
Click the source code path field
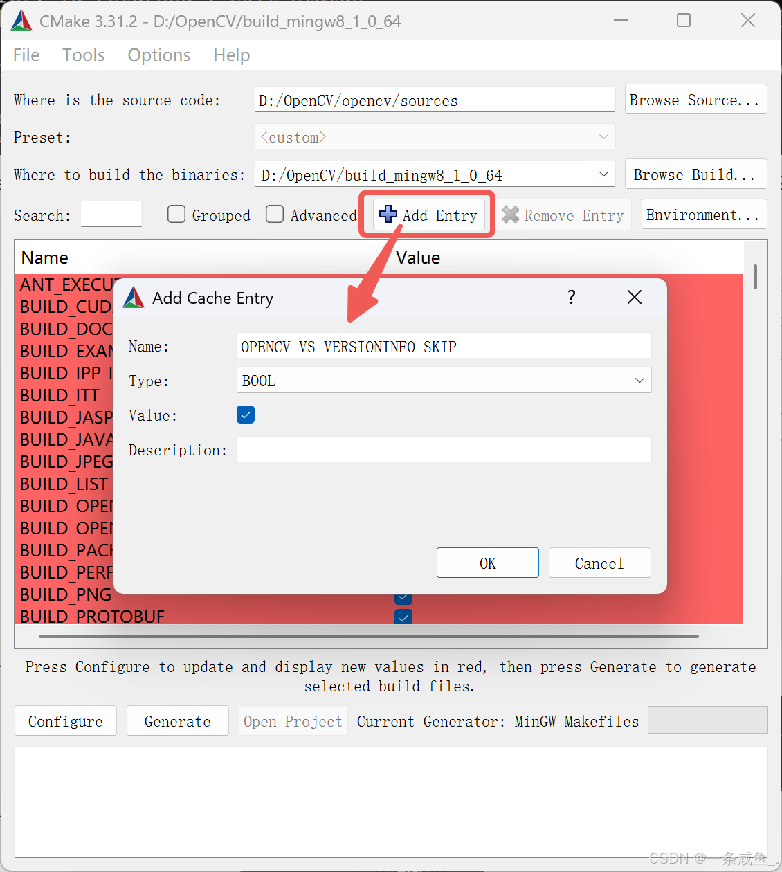435,99
